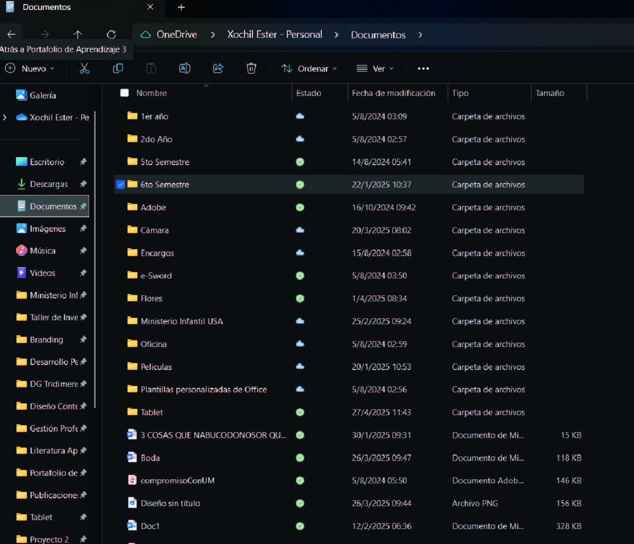This screenshot has width=634, height=544.
Task: Open the Nuevo dropdown menu
Action: (30, 69)
